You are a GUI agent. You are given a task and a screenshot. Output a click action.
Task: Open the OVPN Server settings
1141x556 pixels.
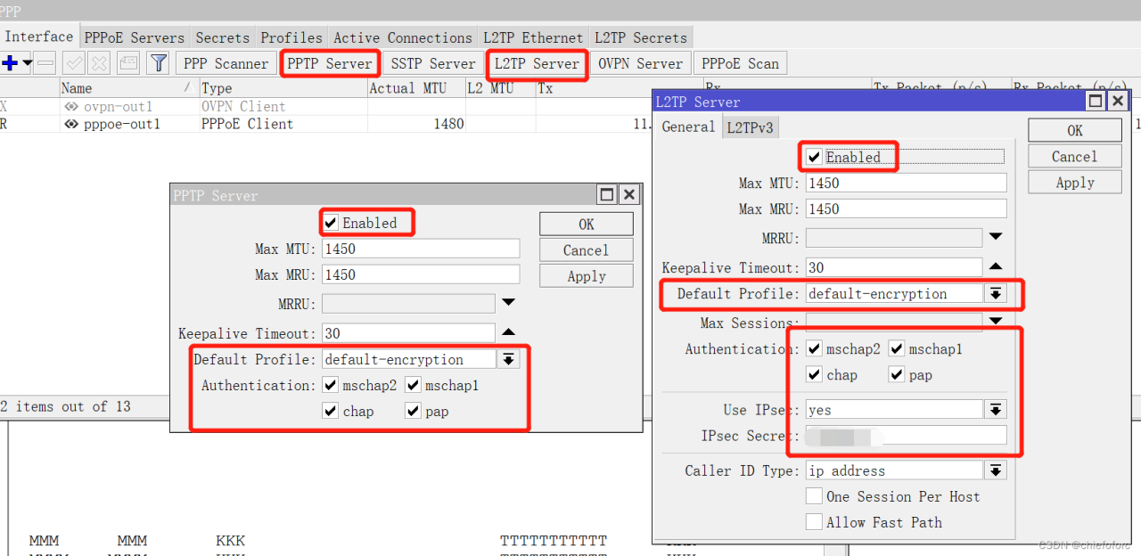tap(640, 63)
